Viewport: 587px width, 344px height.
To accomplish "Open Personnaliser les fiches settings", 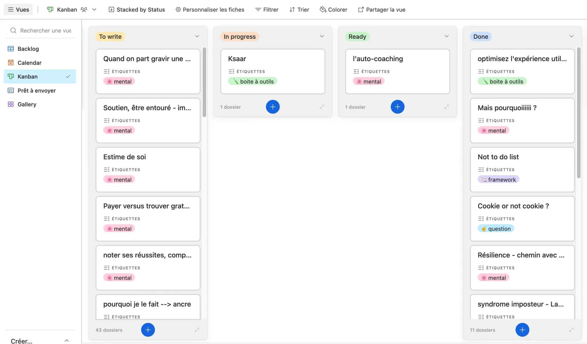I will pos(210,10).
